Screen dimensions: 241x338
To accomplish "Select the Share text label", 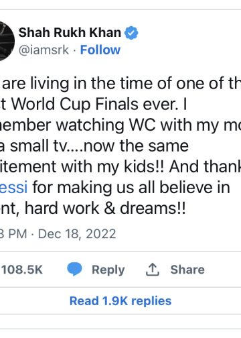I will pos(187,270).
